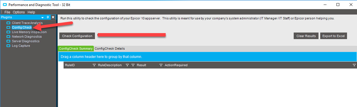Switch to the ConfigCheck Details tab
Viewport: 357px width, 107px height.
click(110, 49)
